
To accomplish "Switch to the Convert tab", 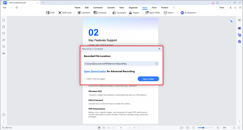I will coord(111,8).
